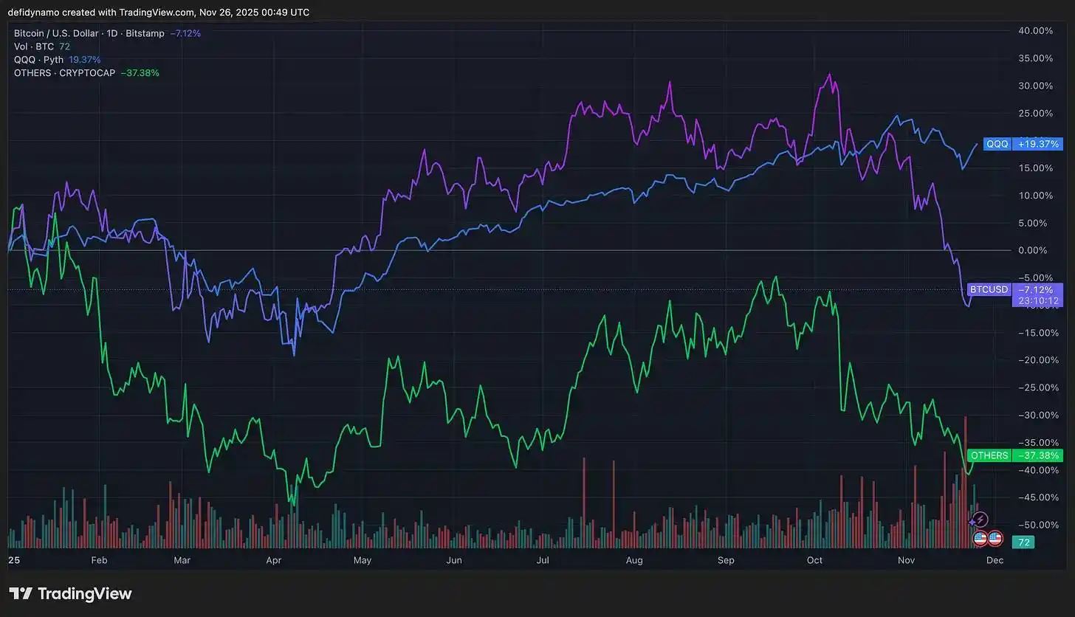Click the lightning bolt latest-updates icon
The width and height of the screenshot is (1075, 617).
[x=980, y=520]
